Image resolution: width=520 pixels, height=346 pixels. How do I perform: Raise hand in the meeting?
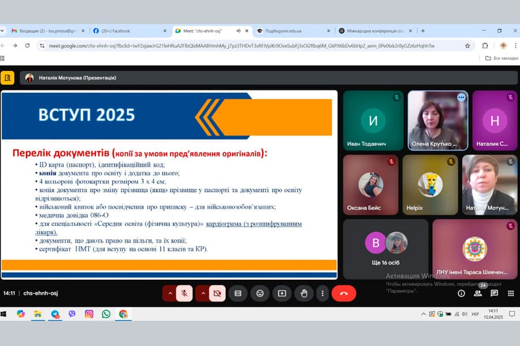pos(304,294)
